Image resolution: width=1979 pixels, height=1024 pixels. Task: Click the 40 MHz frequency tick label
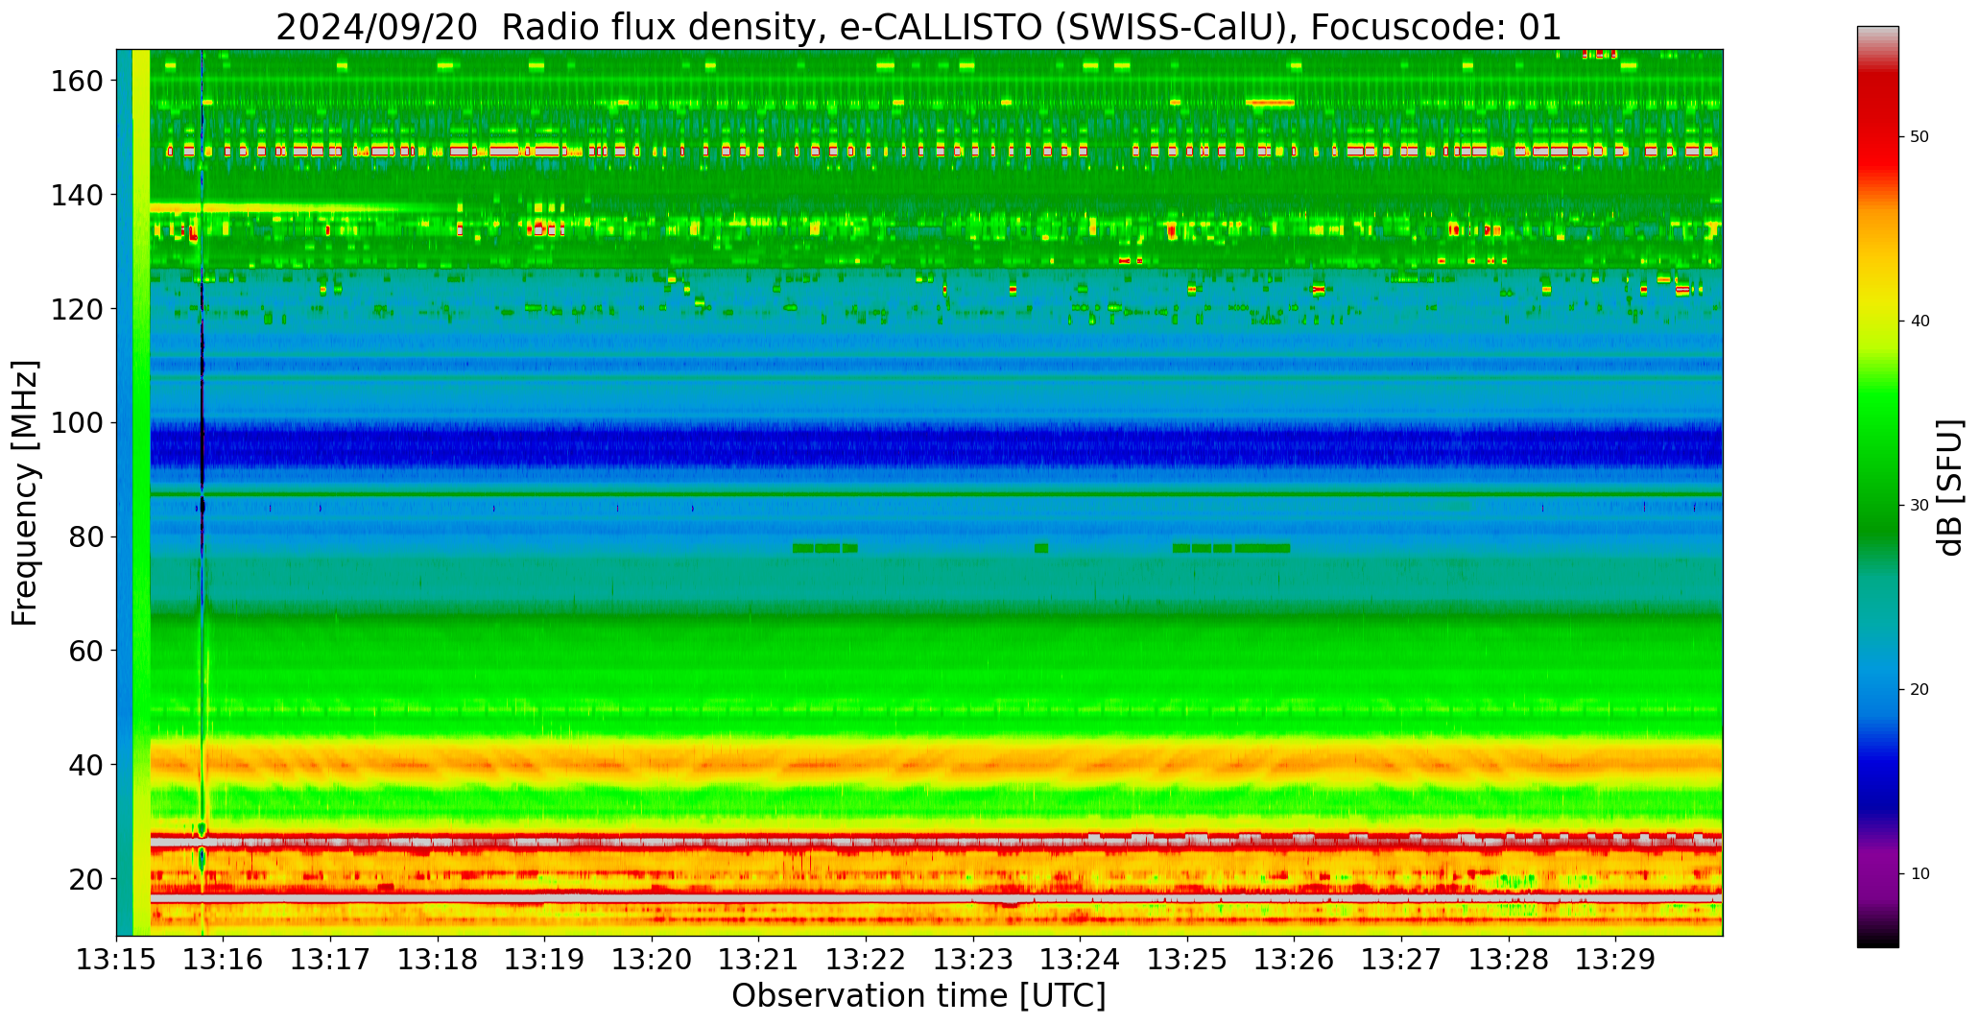[85, 765]
